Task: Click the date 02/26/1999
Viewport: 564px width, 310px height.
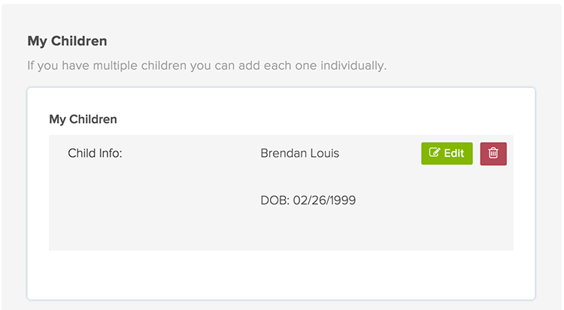Action: pos(324,200)
